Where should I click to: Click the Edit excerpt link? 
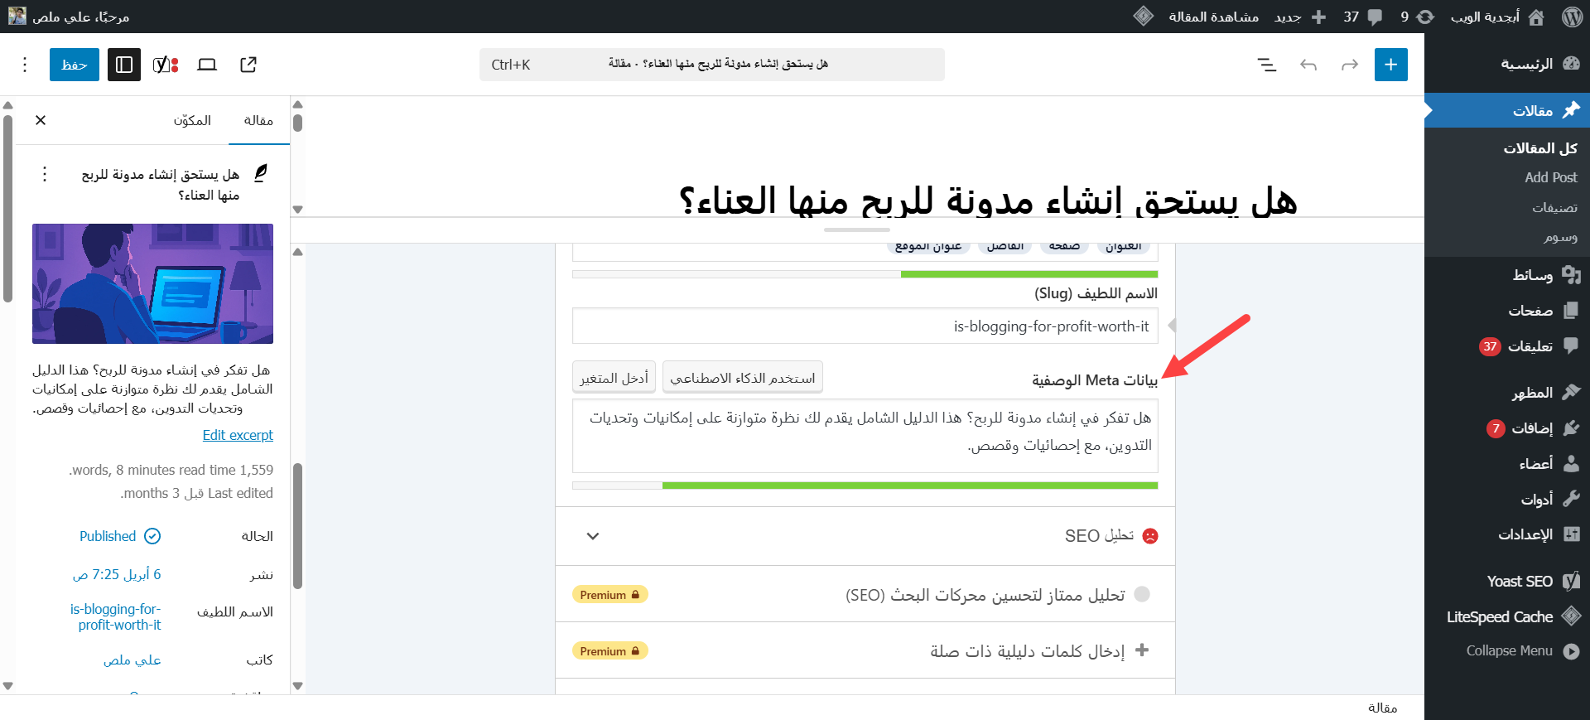(x=238, y=435)
